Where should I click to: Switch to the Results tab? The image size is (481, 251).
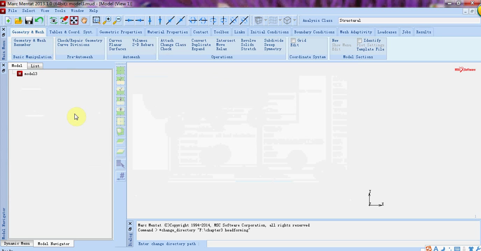[x=424, y=32]
